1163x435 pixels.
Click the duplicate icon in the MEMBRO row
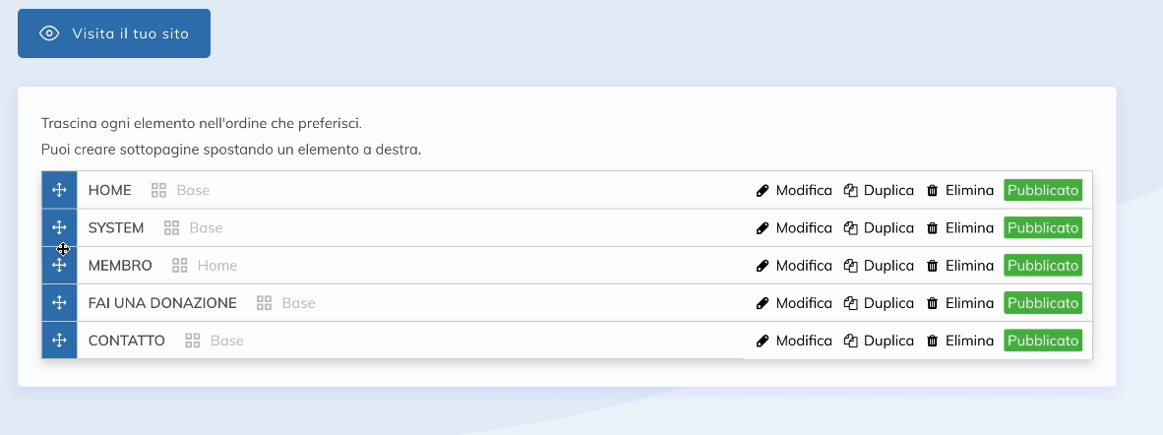851,265
